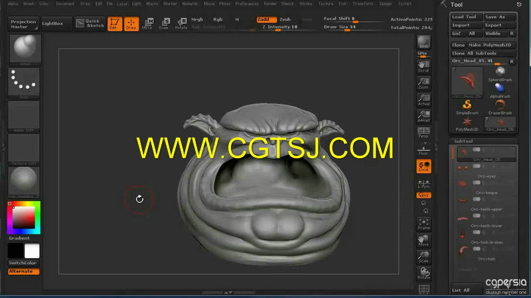Open the Zplugin menu
This screenshot has width=531, height=298.
[386, 4]
